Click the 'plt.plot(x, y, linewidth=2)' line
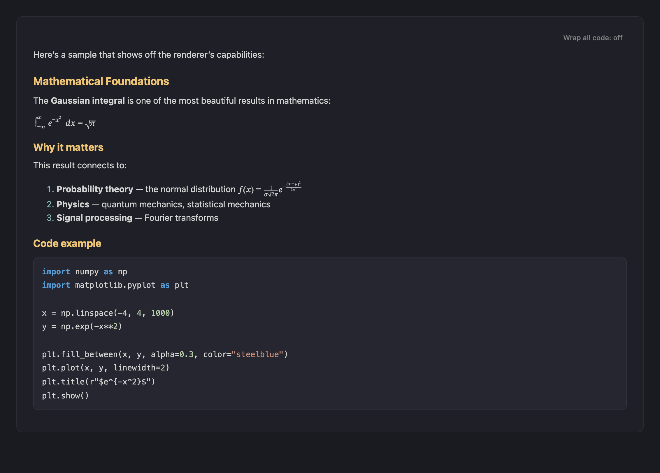Screen dimensions: 660x473 click(x=106, y=368)
